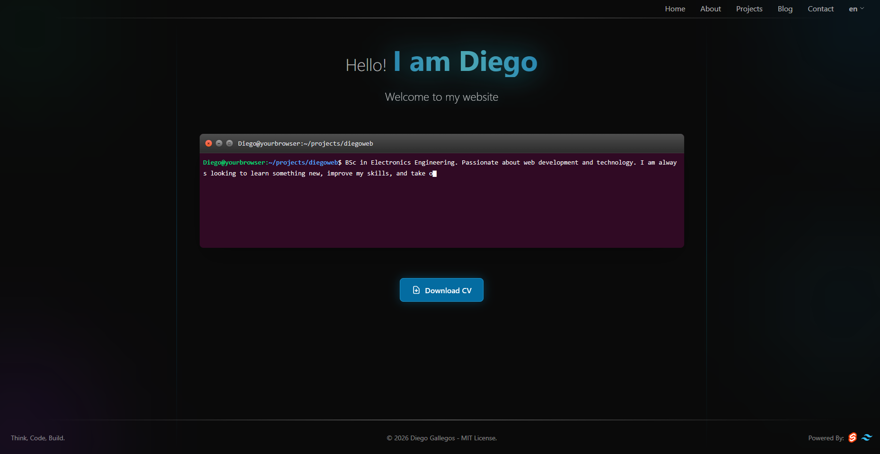Open the Projects page from the navbar

pyautogui.click(x=749, y=9)
